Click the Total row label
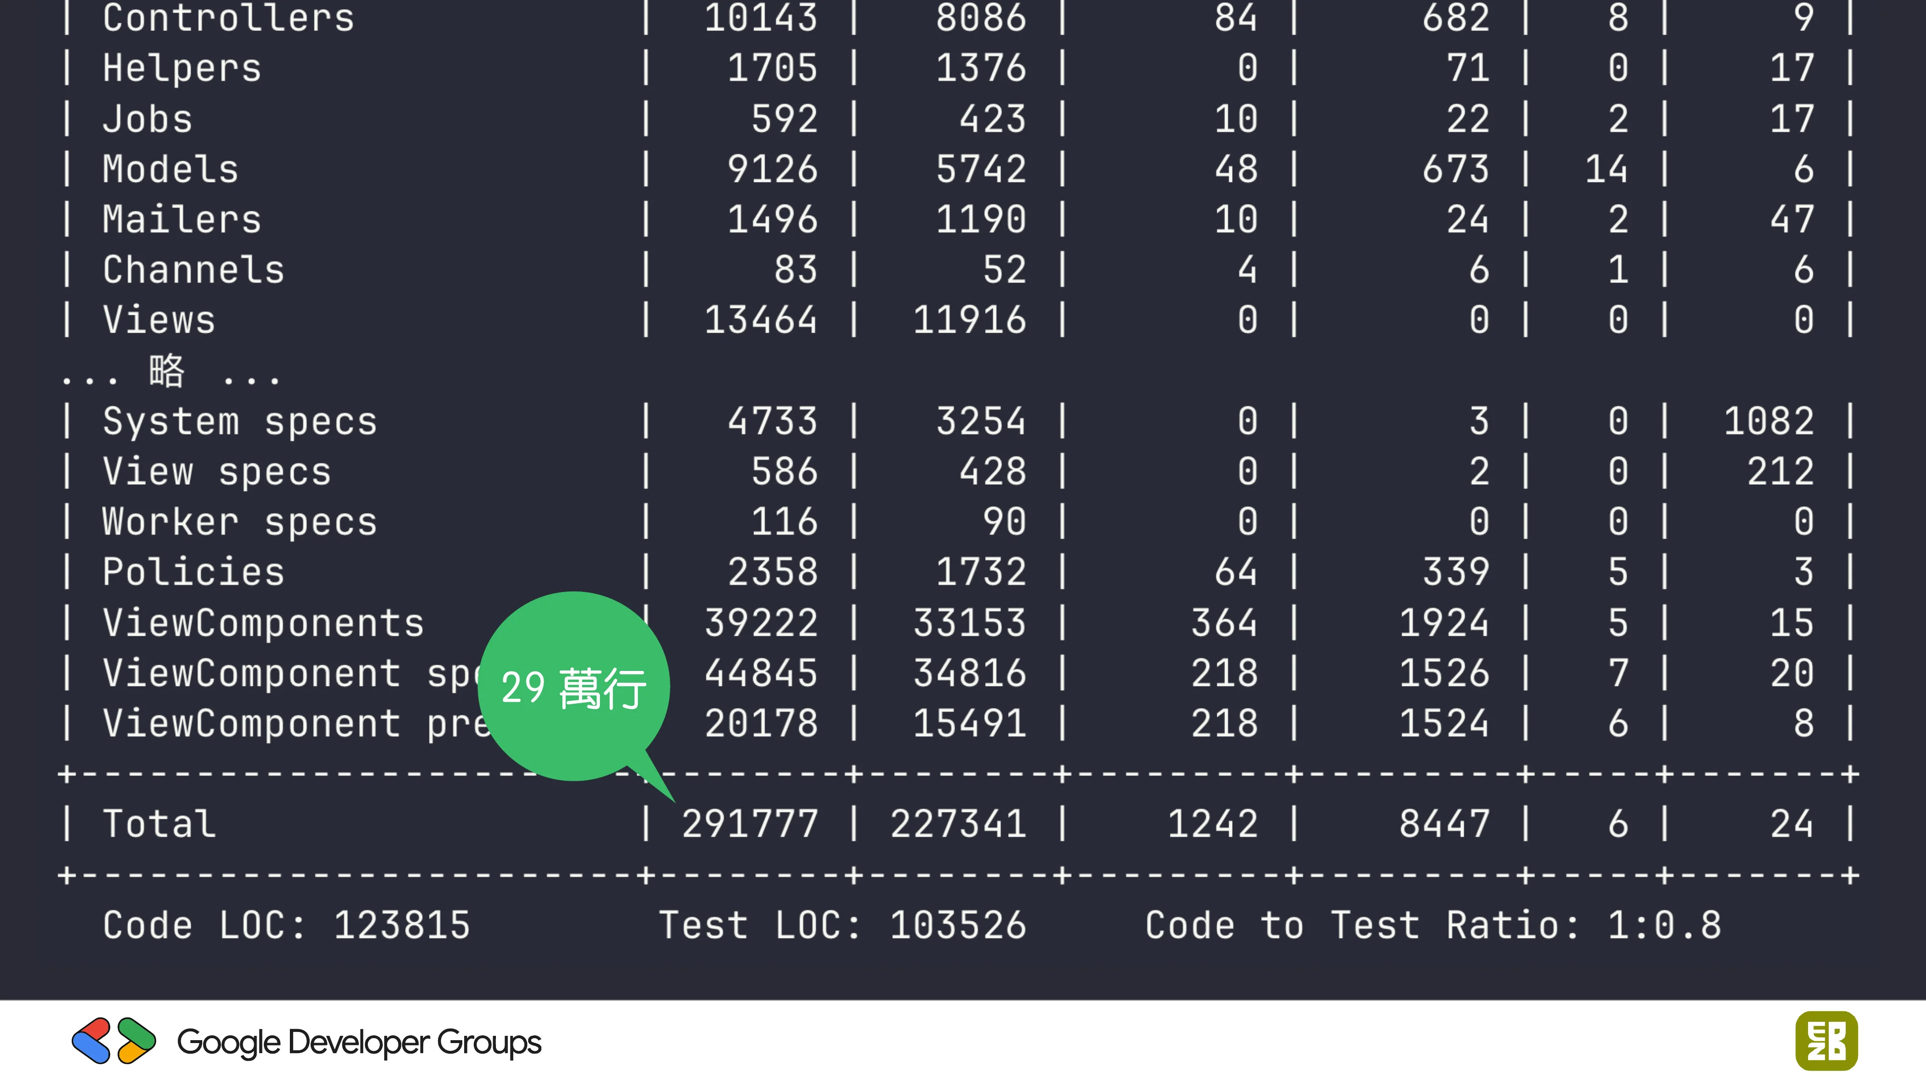The image size is (1926, 1083). pyautogui.click(x=159, y=824)
